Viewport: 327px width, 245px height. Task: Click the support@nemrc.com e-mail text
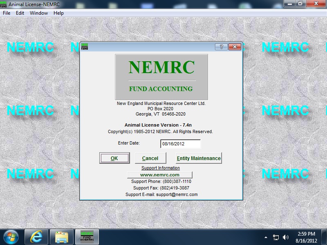tap(177, 194)
